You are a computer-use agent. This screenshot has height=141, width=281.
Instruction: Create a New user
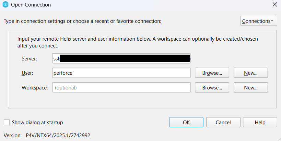(251, 73)
